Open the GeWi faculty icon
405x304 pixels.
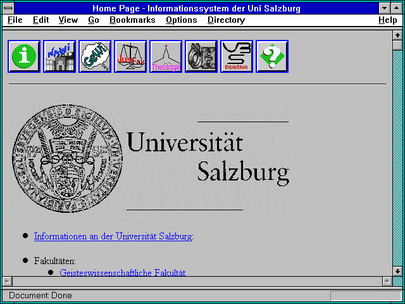95,56
